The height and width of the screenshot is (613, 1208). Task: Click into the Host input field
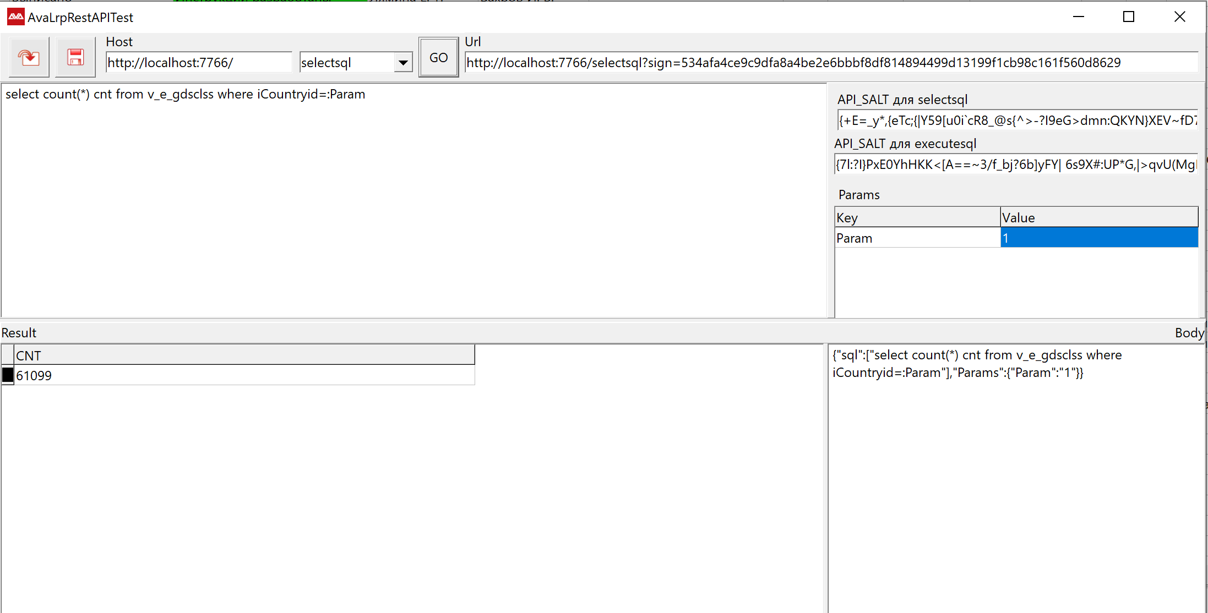point(198,63)
